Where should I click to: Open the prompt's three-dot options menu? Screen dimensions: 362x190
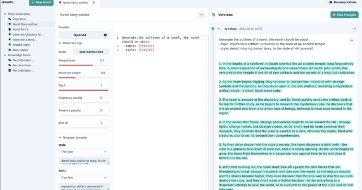pyautogui.click(x=202, y=14)
